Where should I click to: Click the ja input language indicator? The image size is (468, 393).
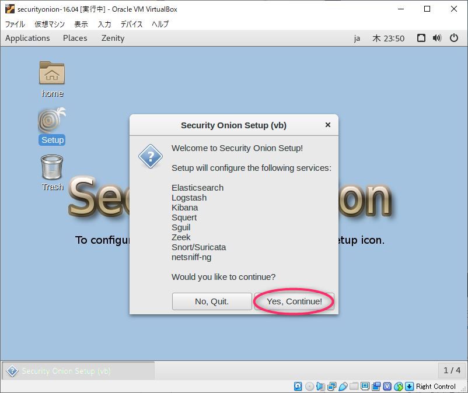pos(357,38)
